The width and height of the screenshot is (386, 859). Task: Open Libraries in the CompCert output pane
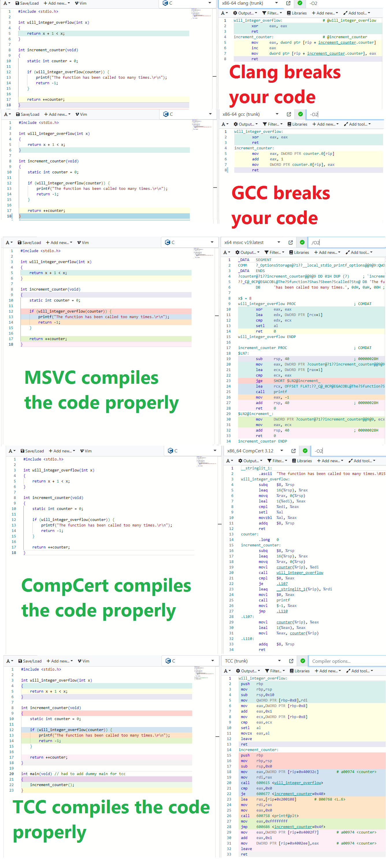point(302,461)
